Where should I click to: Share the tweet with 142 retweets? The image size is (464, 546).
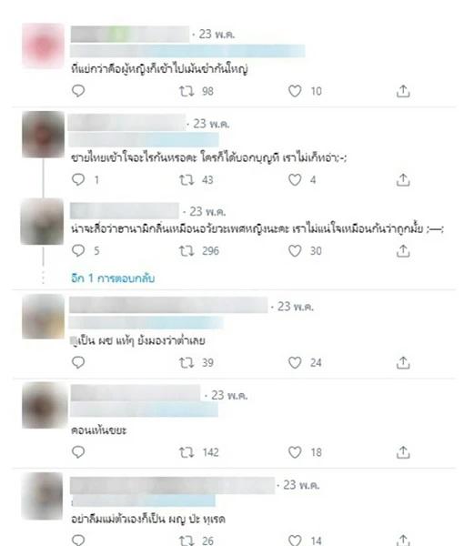(x=403, y=452)
